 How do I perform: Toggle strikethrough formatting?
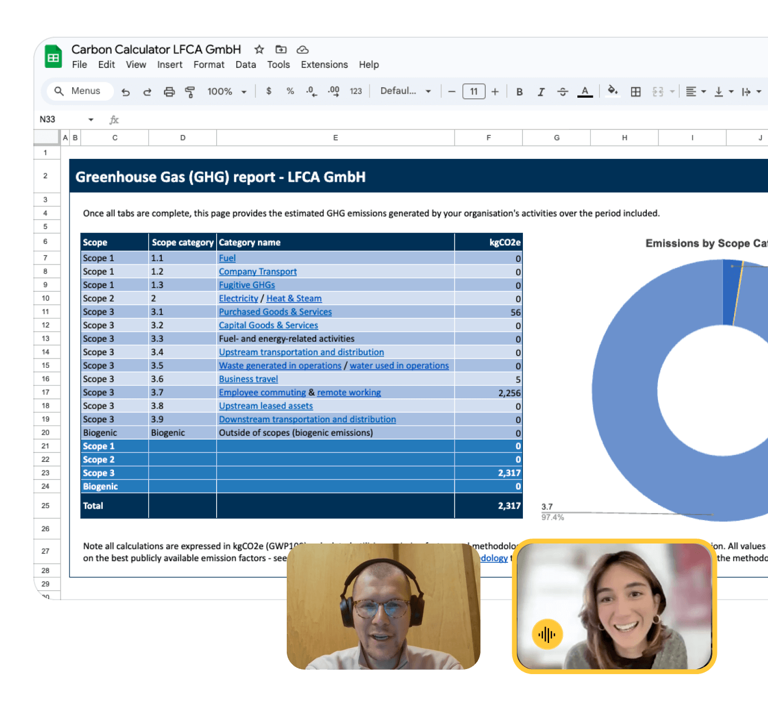point(562,92)
